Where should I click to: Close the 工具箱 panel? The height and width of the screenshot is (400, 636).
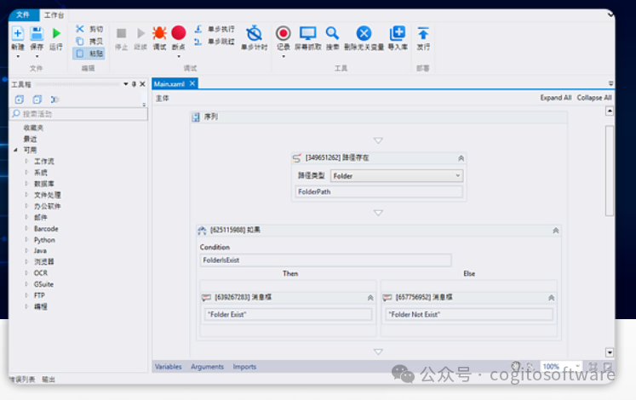142,84
